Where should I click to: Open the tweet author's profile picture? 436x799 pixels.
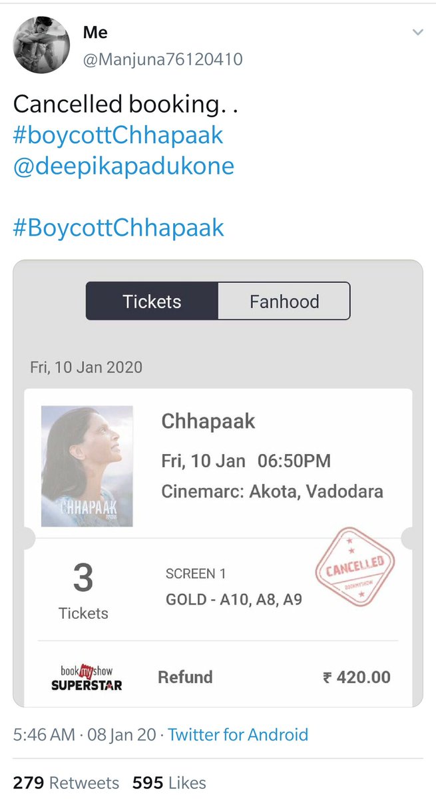coord(43,45)
